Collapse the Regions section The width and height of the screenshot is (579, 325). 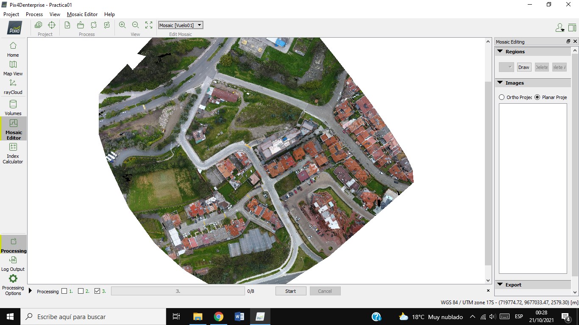click(500, 52)
